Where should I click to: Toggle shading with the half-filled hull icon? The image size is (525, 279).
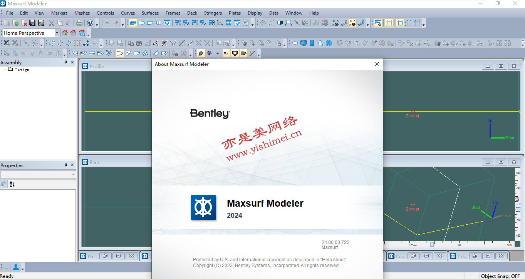point(280,23)
